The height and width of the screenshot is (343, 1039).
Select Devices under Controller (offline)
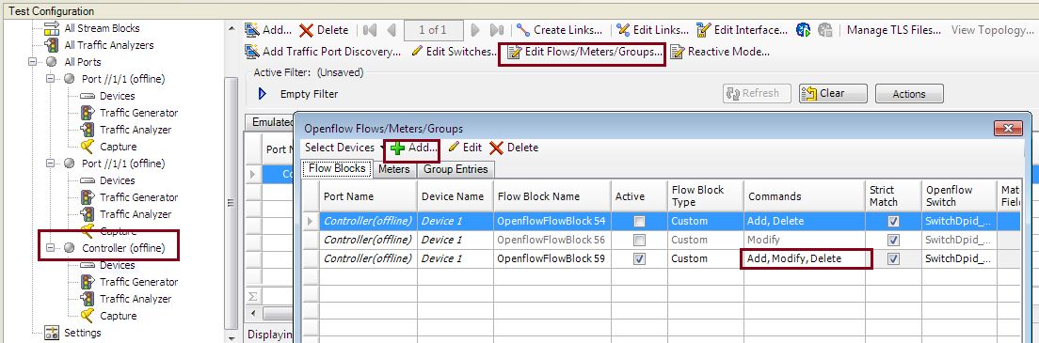(118, 265)
